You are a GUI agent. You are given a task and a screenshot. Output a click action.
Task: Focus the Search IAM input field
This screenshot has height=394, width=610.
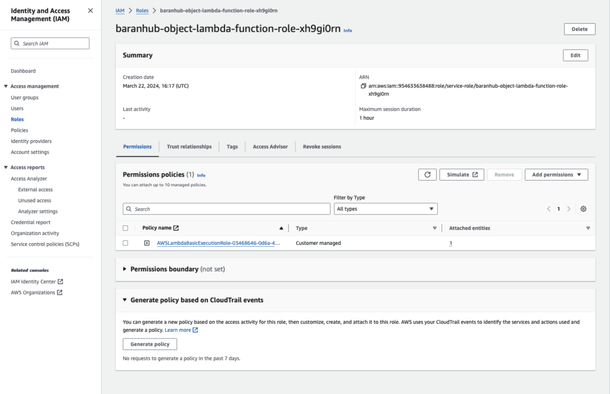click(50, 44)
